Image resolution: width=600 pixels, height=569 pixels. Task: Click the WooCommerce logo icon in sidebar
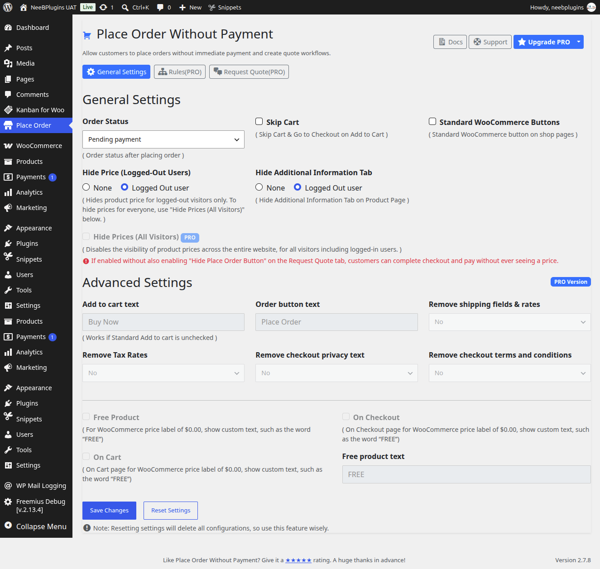tap(8, 146)
